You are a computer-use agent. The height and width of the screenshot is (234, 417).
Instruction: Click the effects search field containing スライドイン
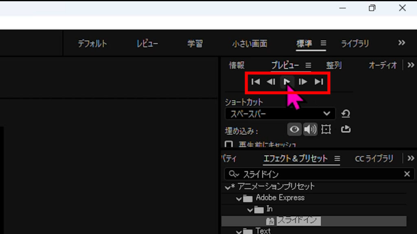[x=318, y=174]
